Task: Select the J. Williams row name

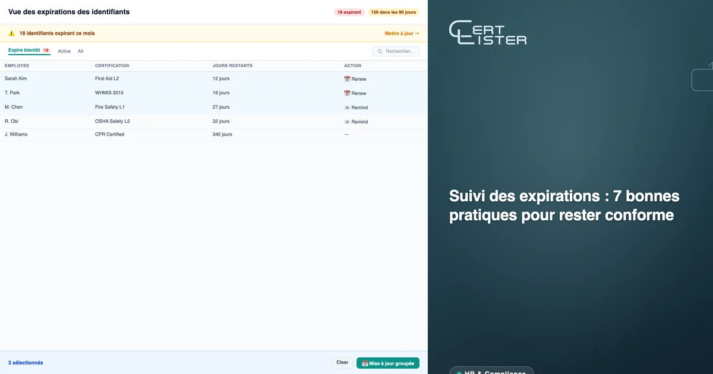Action: tap(16, 134)
